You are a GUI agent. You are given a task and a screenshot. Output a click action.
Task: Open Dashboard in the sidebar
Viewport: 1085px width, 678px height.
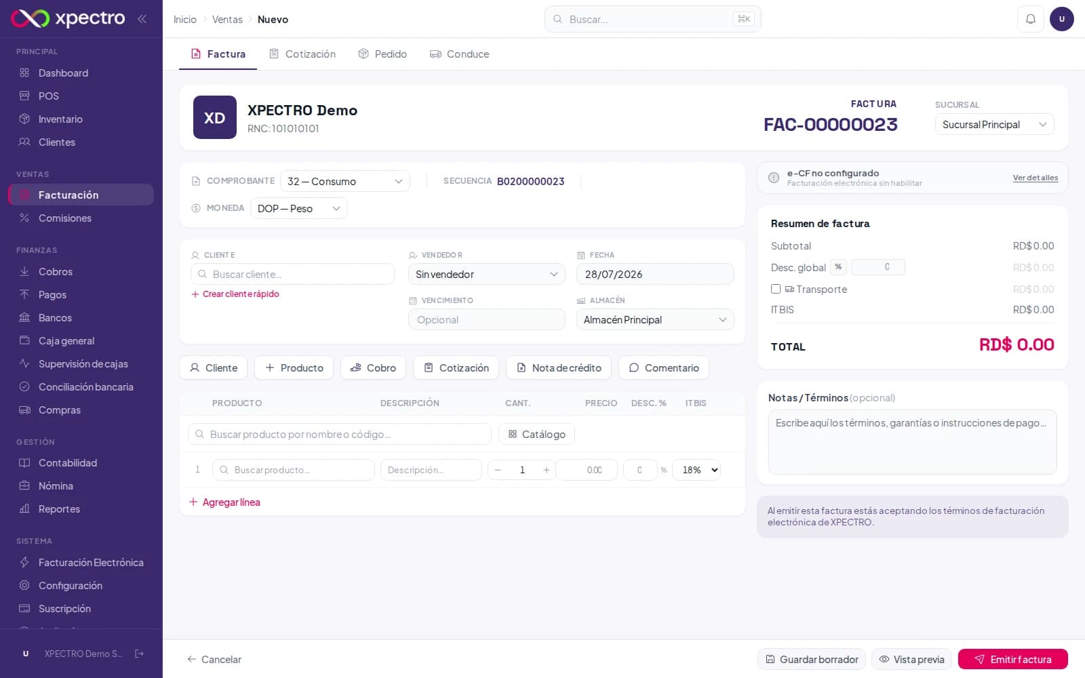coord(81,73)
